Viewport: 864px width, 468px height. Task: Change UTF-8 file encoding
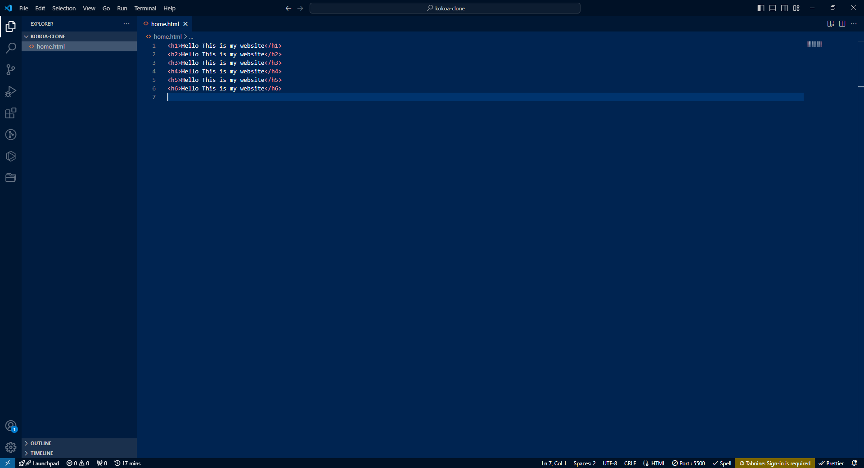click(610, 463)
